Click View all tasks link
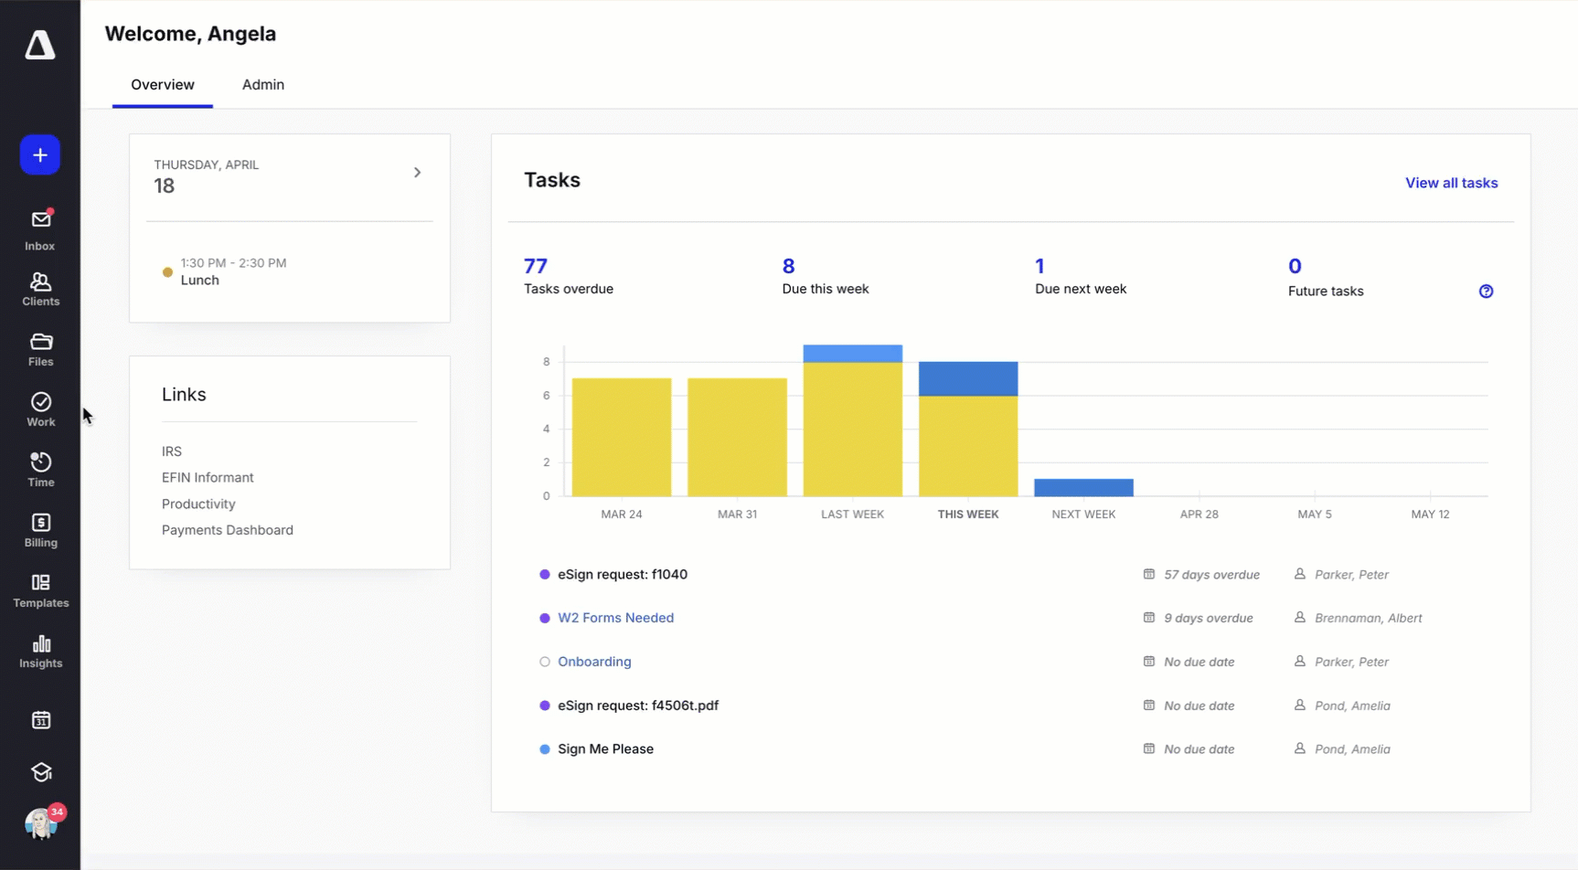 [1451, 183]
